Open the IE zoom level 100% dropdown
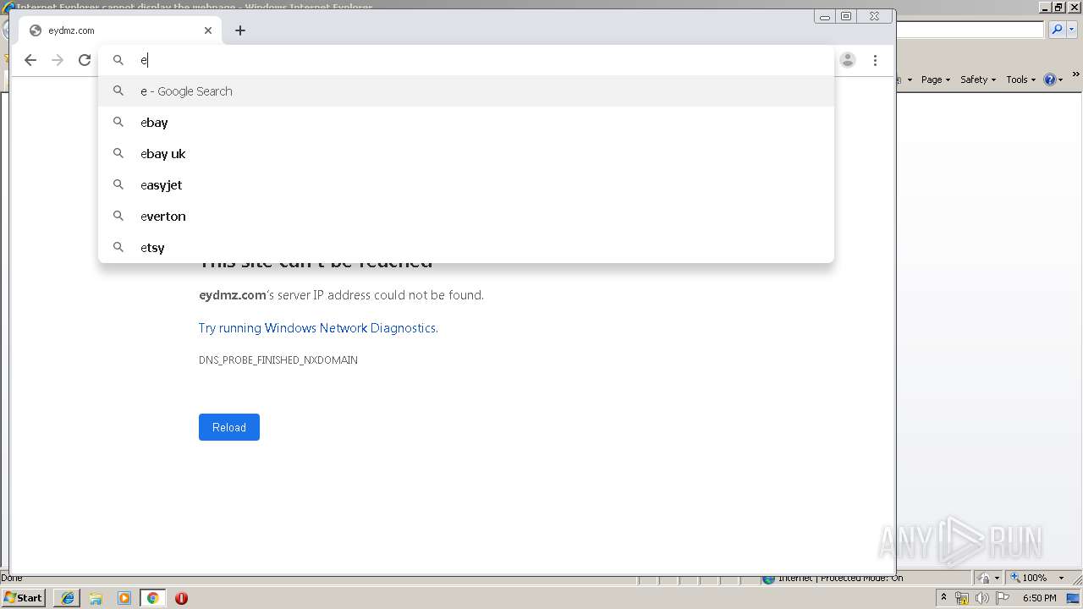The width and height of the screenshot is (1083, 609). tap(1061, 578)
